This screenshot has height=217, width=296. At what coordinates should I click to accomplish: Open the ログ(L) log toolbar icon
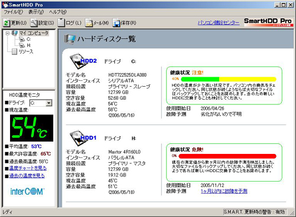pos(61,23)
